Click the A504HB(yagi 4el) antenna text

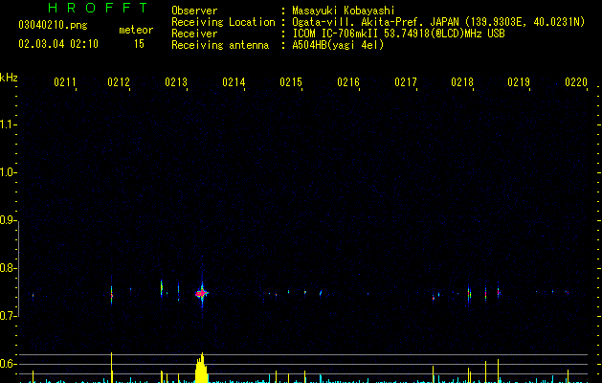tap(338, 45)
